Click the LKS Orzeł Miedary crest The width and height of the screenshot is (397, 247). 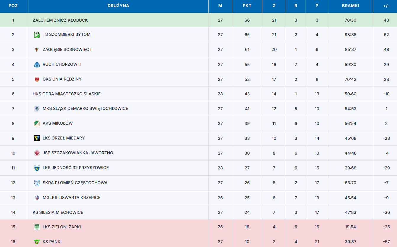[x=37, y=138]
